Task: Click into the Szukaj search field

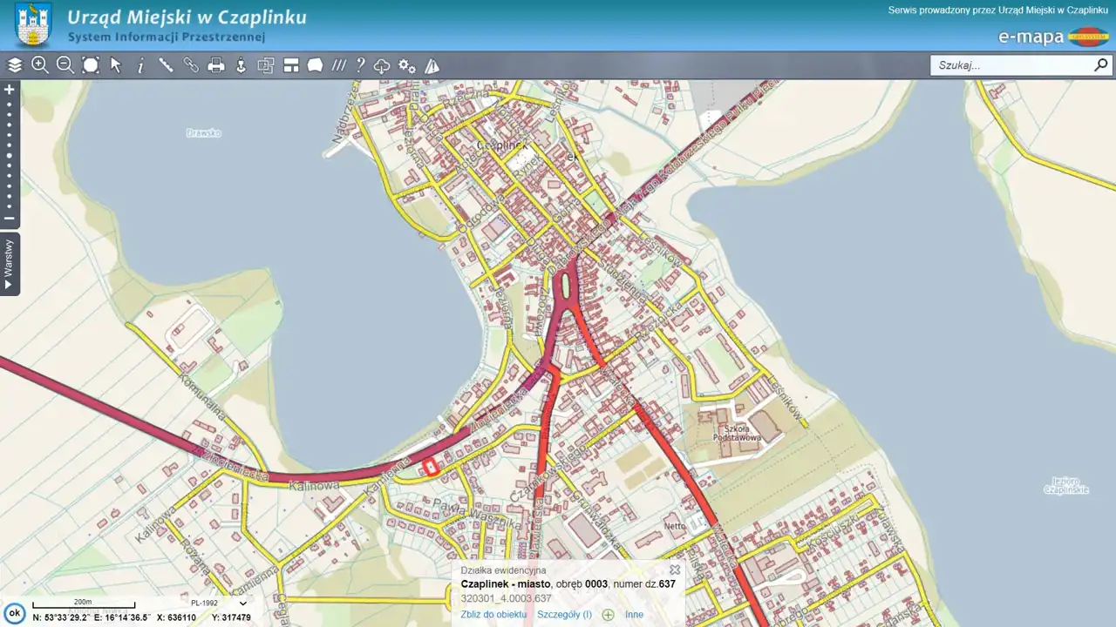Action: click(1011, 65)
